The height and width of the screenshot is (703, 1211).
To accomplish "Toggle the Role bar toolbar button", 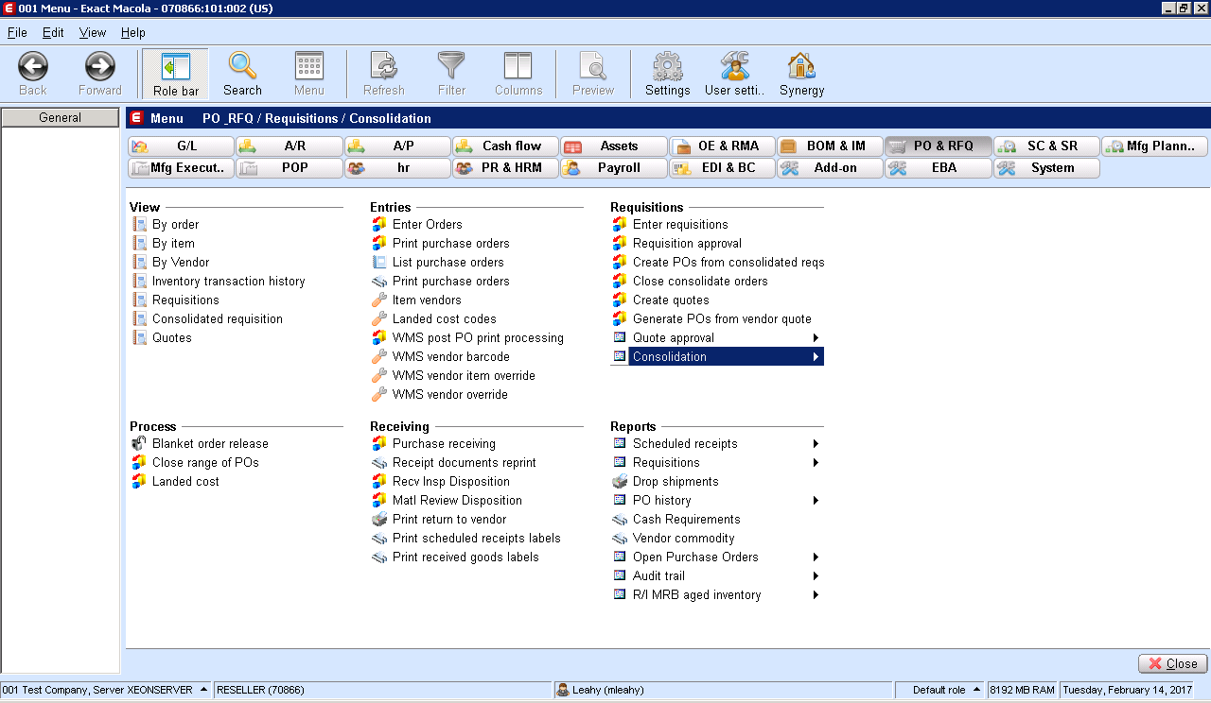I will pos(176,74).
